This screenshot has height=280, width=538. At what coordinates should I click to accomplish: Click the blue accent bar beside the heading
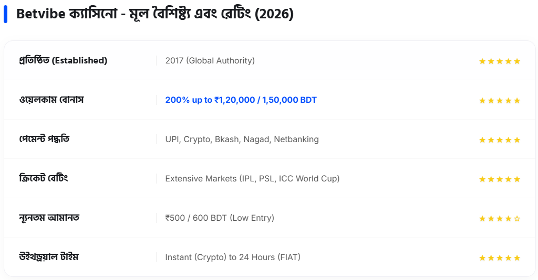(6, 14)
